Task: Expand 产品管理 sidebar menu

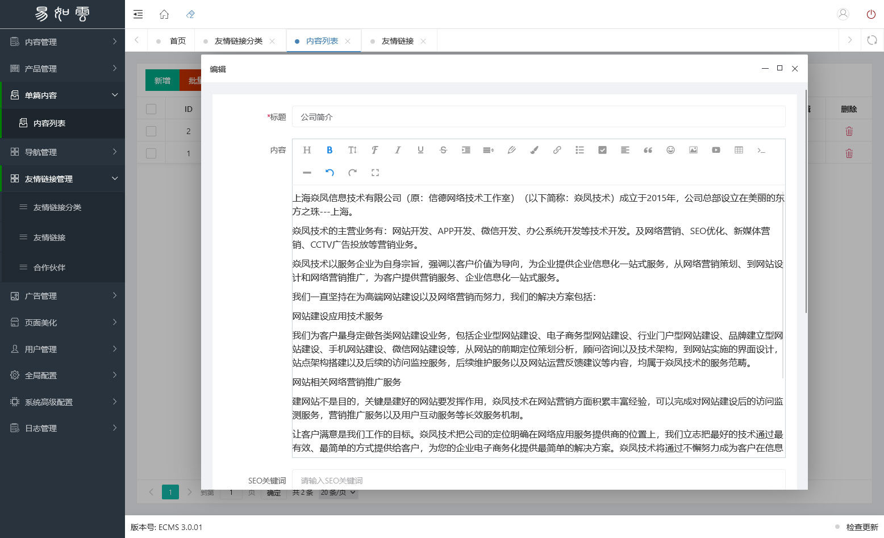Action: (62, 69)
